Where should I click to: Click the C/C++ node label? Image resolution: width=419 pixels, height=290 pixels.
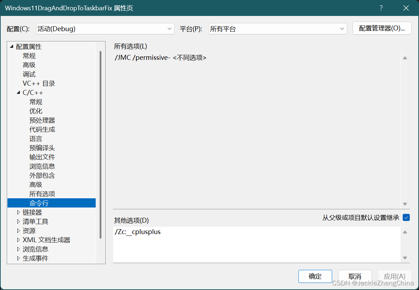click(x=33, y=92)
